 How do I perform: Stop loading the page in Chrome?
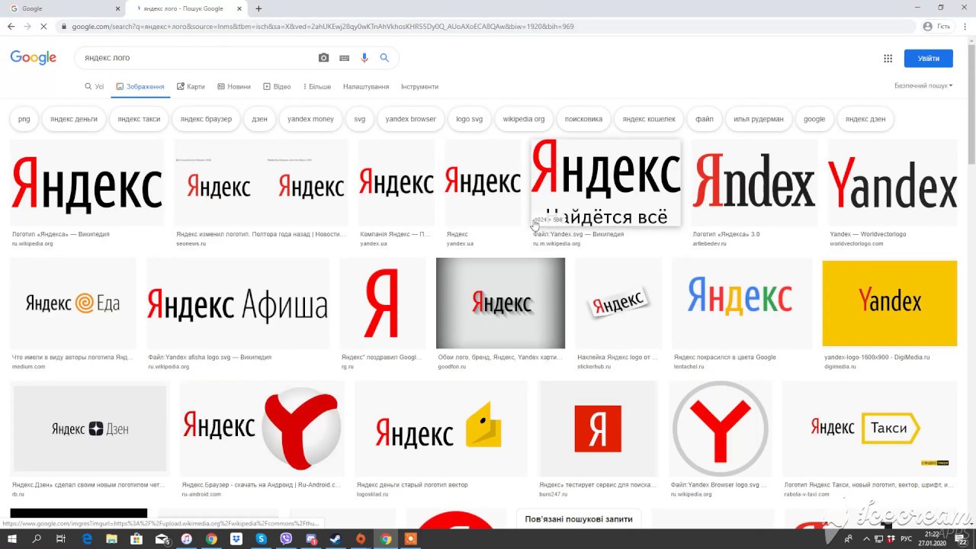click(43, 26)
